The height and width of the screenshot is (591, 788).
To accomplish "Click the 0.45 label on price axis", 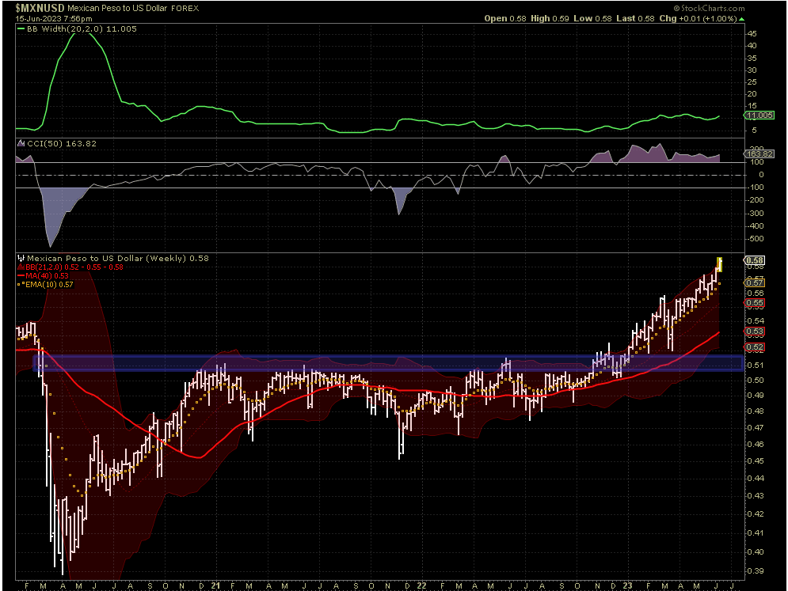I will 755,461.
